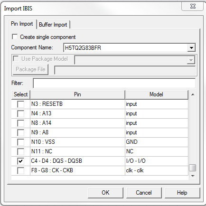Select the Pin Import tab
Image resolution: width=206 pixels, height=206 pixels.
[22, 24]
